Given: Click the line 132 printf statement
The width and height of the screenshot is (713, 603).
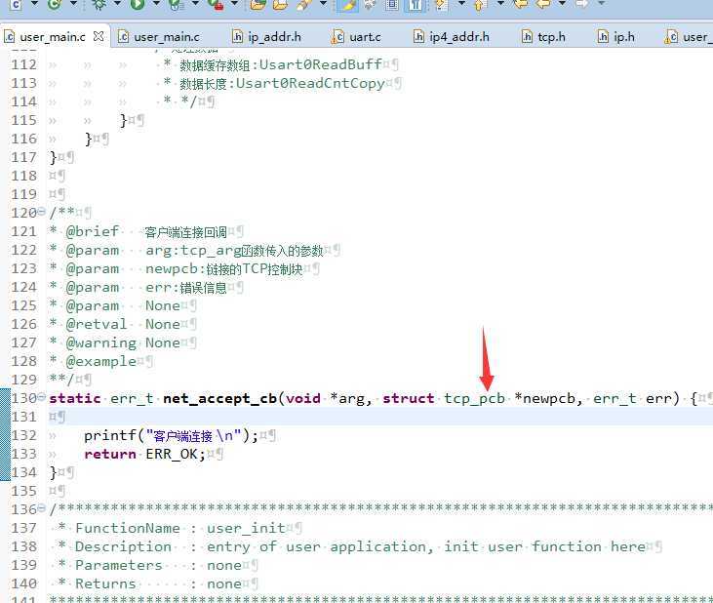Looking at the screenshot, I should 171,435.
